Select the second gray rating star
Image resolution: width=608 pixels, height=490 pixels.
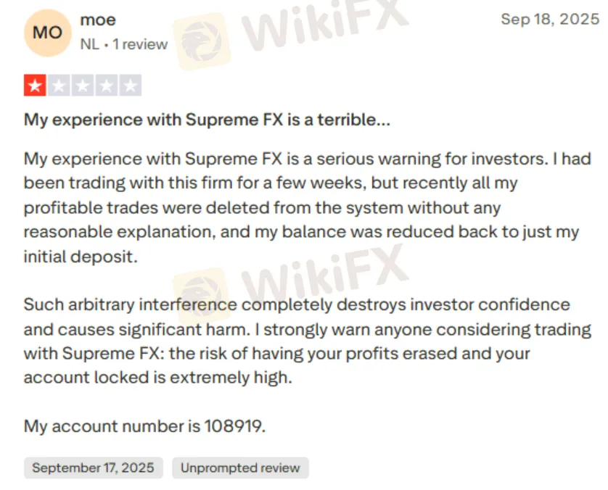[x=59, y=86]
